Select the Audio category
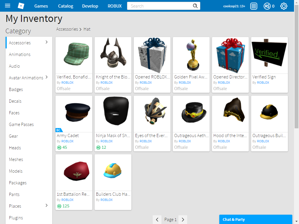 pos(29,66)
